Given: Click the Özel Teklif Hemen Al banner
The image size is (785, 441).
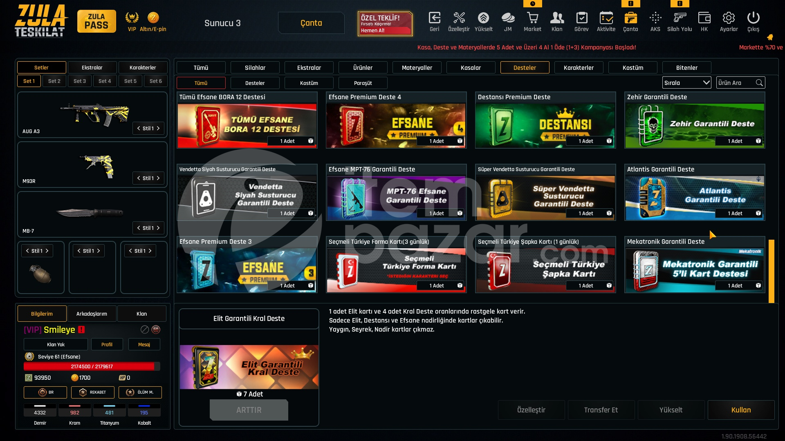Looking at the screenshot, I should click(385, 24).
